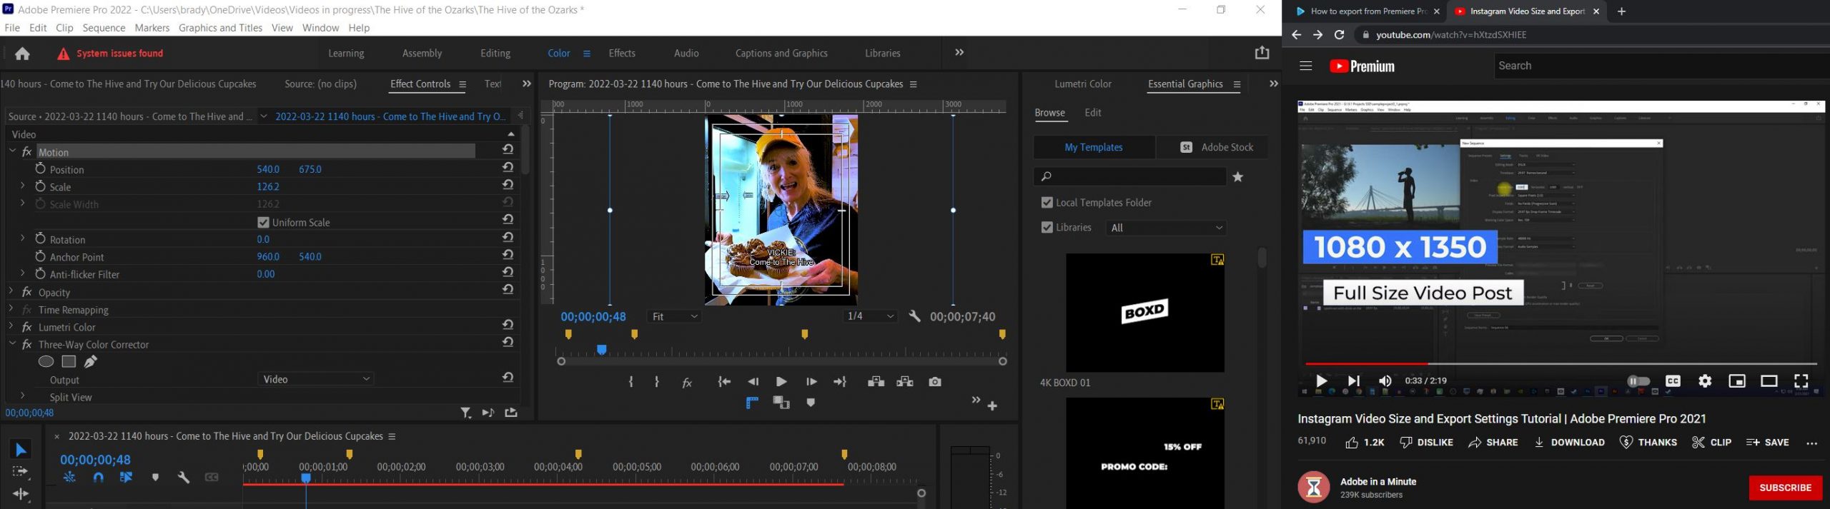This screenshot has width=1830, height=509.
Task: Click the Lift button in Program monitor
Action: click(x=876, y=382)
